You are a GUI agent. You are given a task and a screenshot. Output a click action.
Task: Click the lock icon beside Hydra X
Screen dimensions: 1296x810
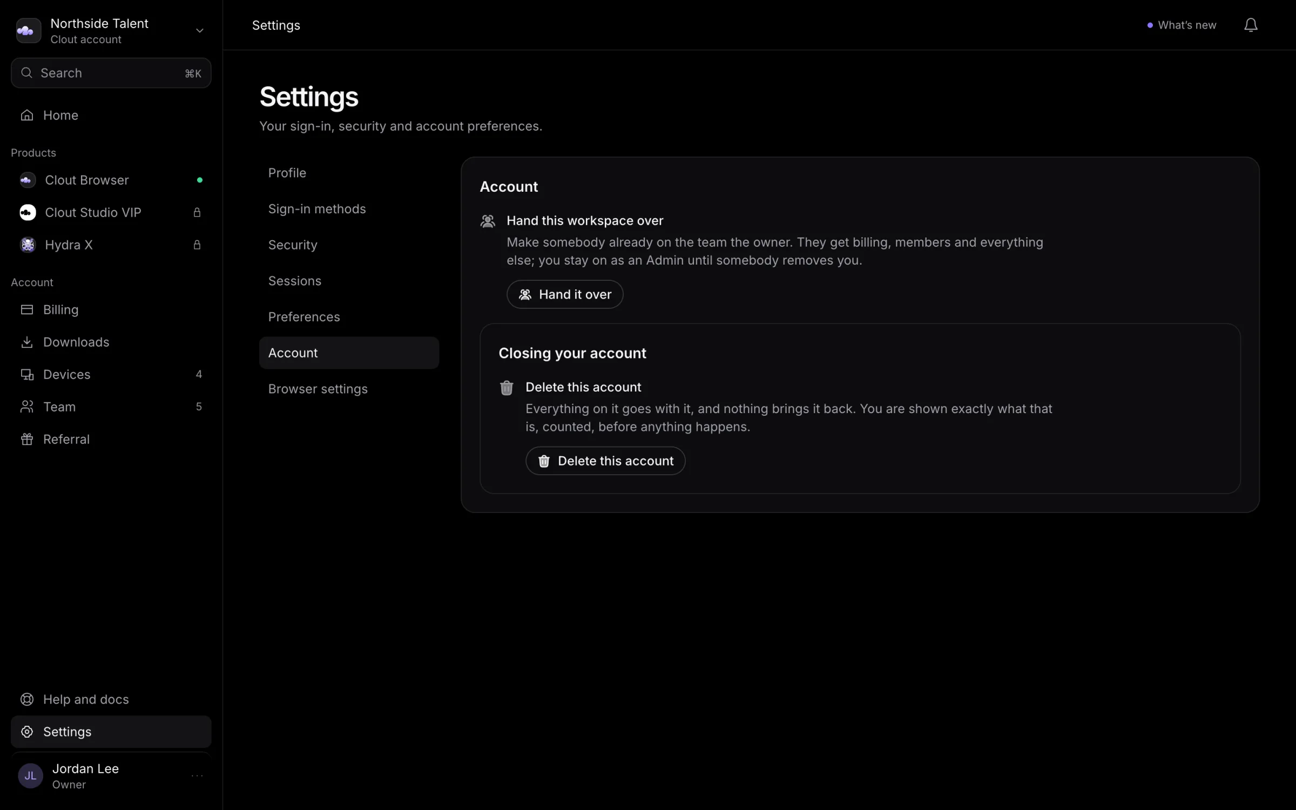coord(197,245)
